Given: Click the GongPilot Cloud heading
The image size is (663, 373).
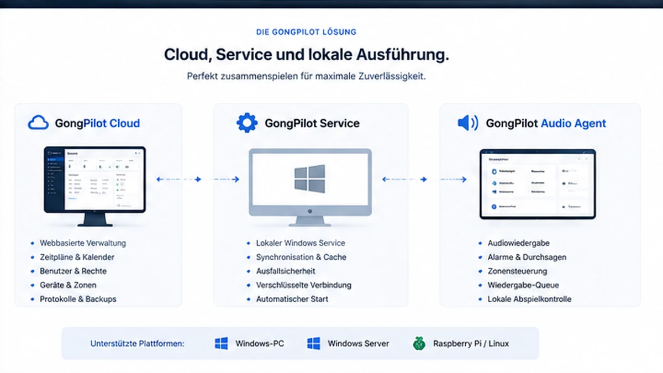Looking at the screenshot, I should click(97, 123).
